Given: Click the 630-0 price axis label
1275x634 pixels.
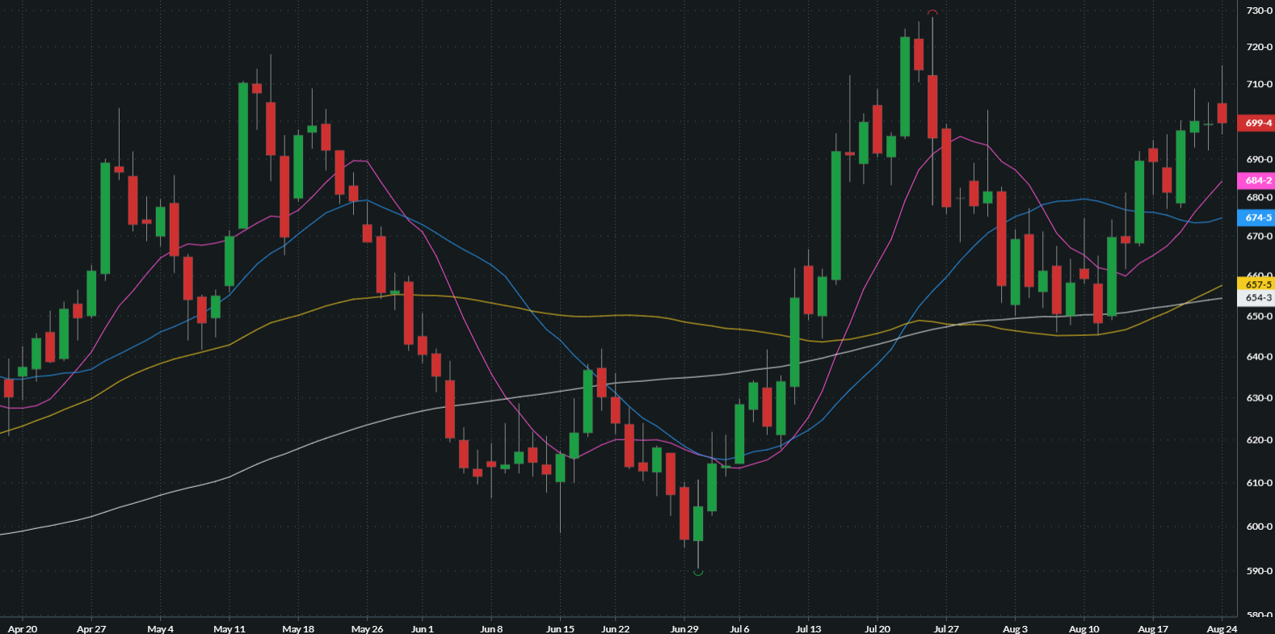Looking at the screenshot, I should (1259, 397).
